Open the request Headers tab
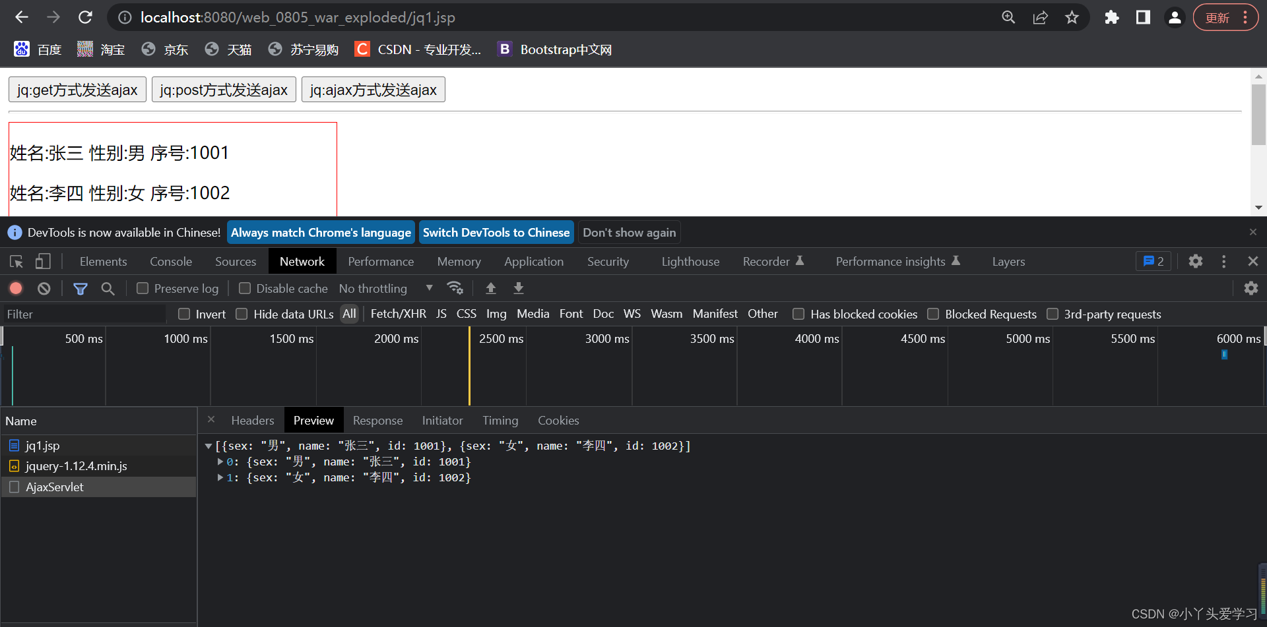 pos(253,421)
